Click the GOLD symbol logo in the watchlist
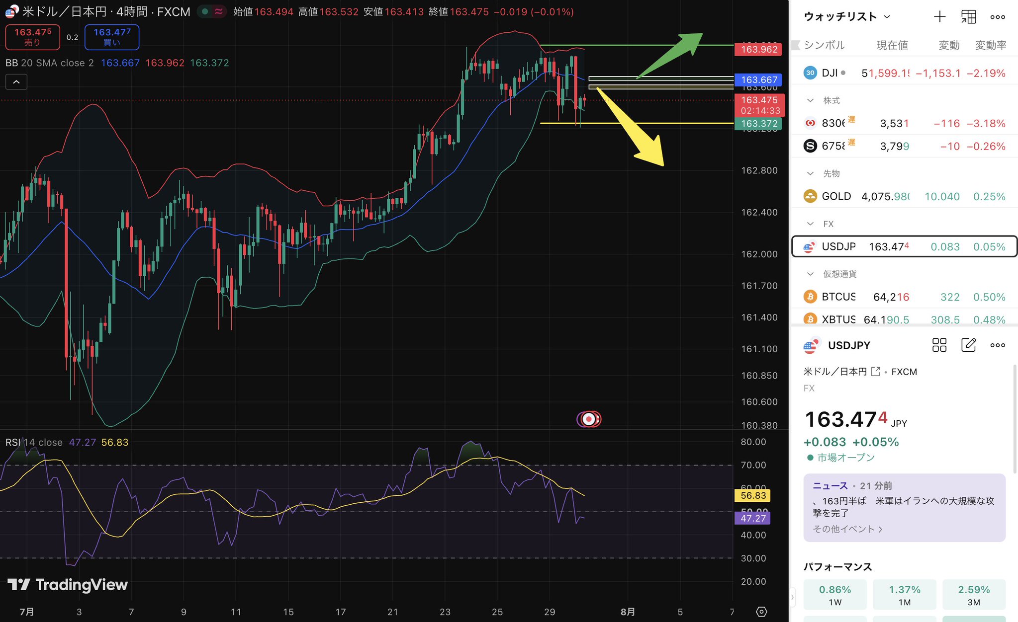This screenshot has height=622, width=1018. [810, 196]
